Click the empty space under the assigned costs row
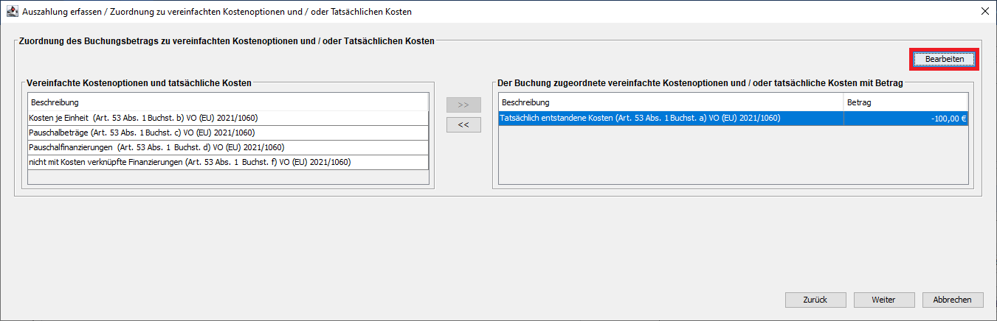 click(732, 153)
